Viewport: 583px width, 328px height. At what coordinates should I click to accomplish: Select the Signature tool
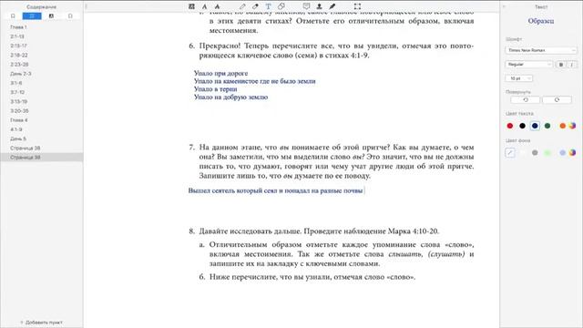point(332,6)
